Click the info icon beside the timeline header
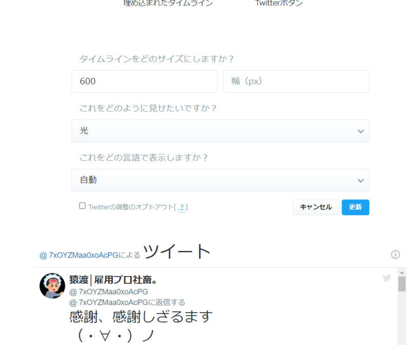412x345 pixels. pos(395,254)
